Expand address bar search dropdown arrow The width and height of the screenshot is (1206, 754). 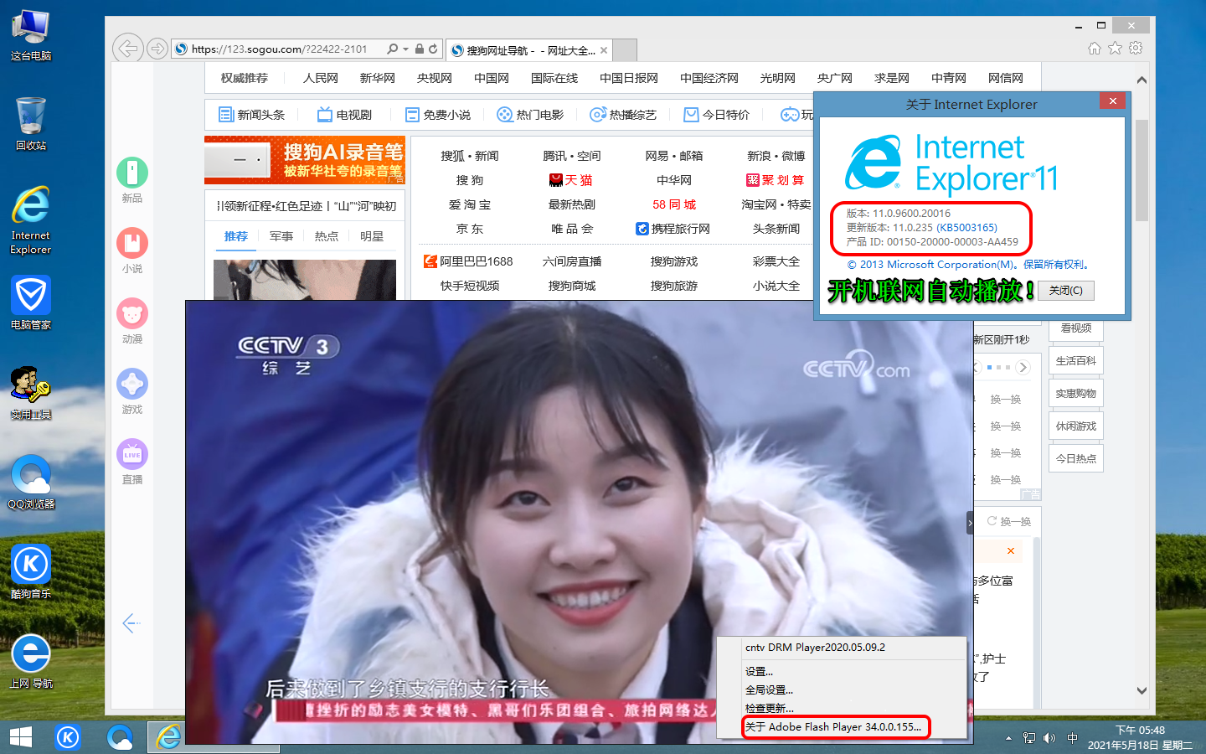tap(406, 49)
